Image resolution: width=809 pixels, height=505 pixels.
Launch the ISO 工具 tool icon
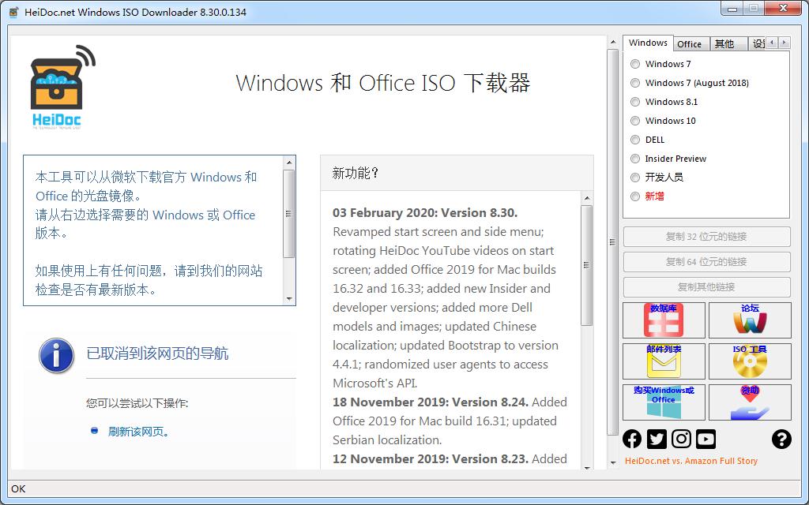point(749,361)
